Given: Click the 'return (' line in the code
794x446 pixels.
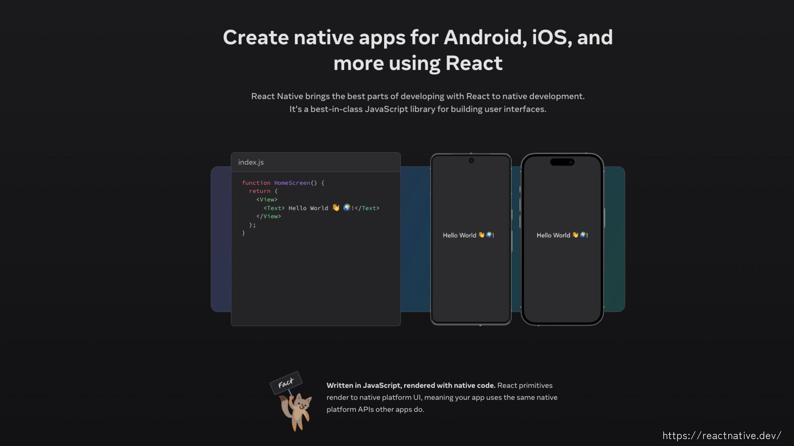Looking at the screenshot, I should (x=263, y=191).
